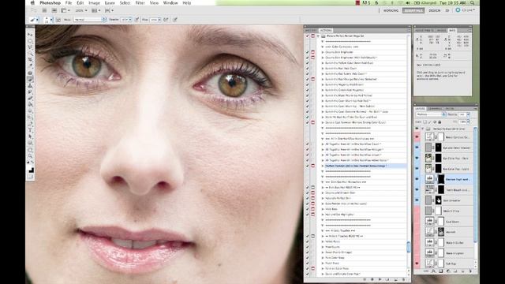The image size is (505, 284).
Task: Select the Eyedropper tool
Action: point(30,66)
